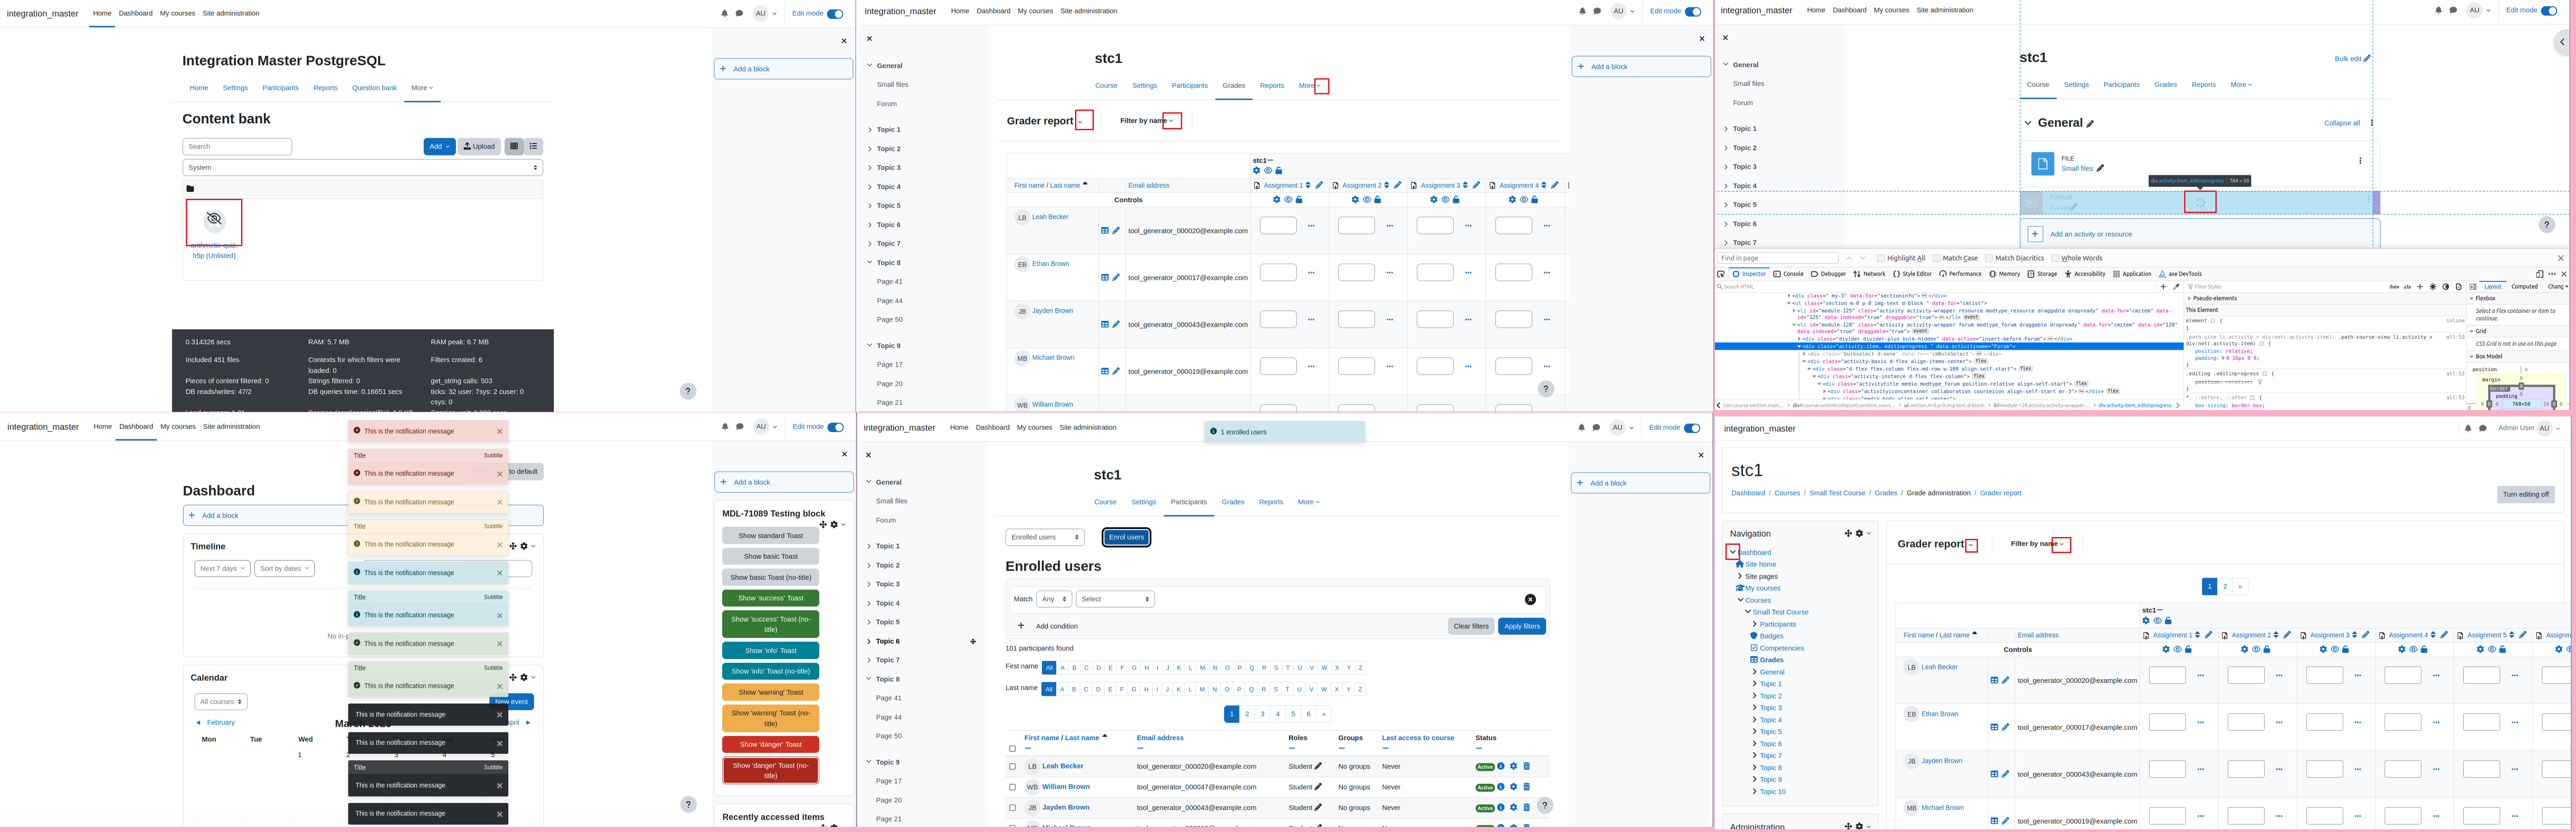Screen dimensions: 2576x832
Task: Switch to DevTools Console tab
Action: [x=1788, y=274]
